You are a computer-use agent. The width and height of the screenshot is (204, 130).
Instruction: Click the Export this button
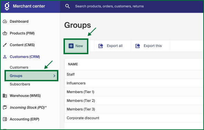(x=148, y=46)
